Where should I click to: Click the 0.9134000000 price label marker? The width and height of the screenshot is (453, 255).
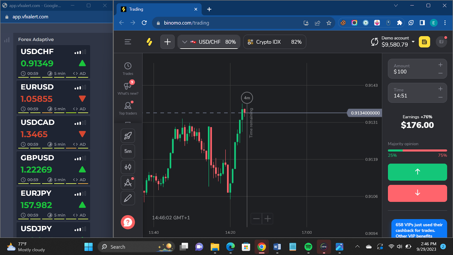365,113
